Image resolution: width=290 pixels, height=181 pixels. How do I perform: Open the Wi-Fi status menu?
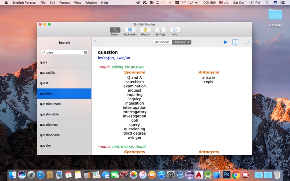pos(183,3)
